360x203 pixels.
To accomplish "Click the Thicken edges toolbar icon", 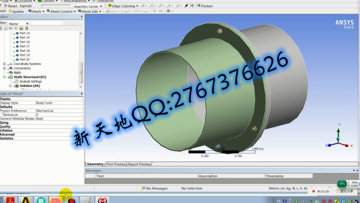I will point(198,6).
